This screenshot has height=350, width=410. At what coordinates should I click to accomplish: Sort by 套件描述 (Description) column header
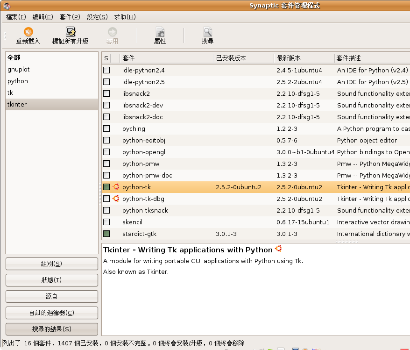(372, 58)
